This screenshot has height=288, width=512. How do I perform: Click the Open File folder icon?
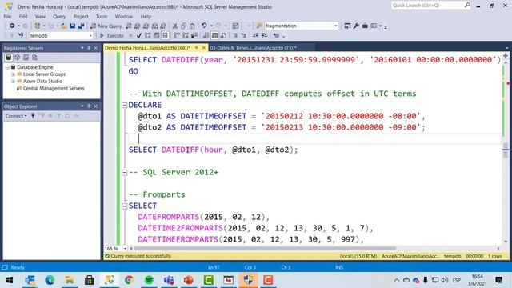[x=64, y=26]
